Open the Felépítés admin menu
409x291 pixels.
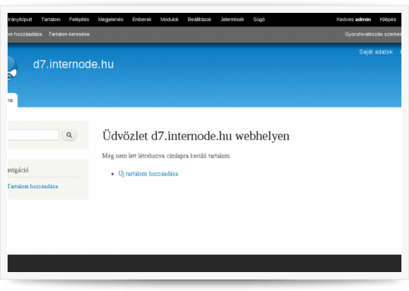coord(79,20)
